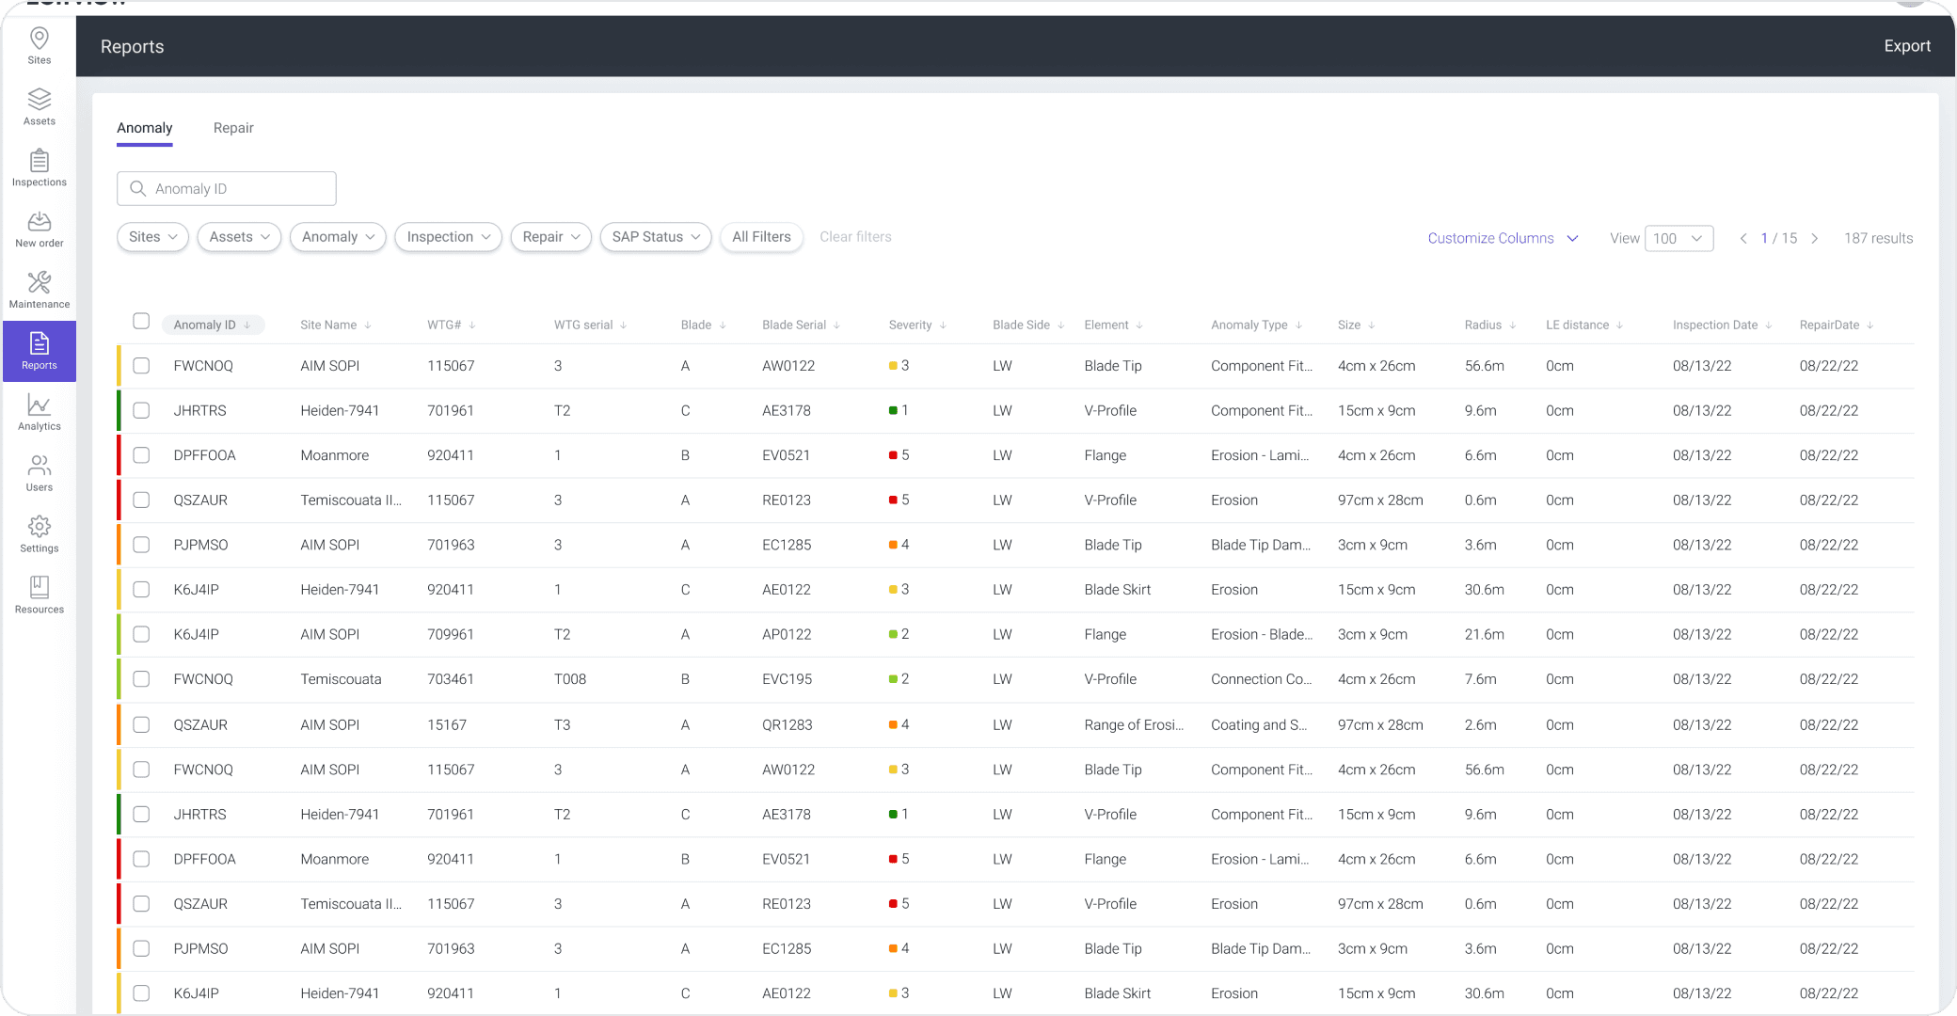Open the Maintenance section

[x=40, y=291]
